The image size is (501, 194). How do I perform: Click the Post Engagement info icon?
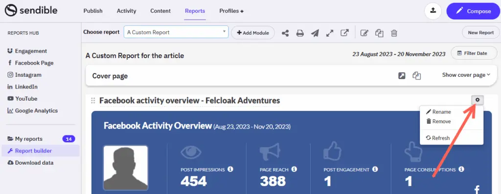tap(375, 169)
